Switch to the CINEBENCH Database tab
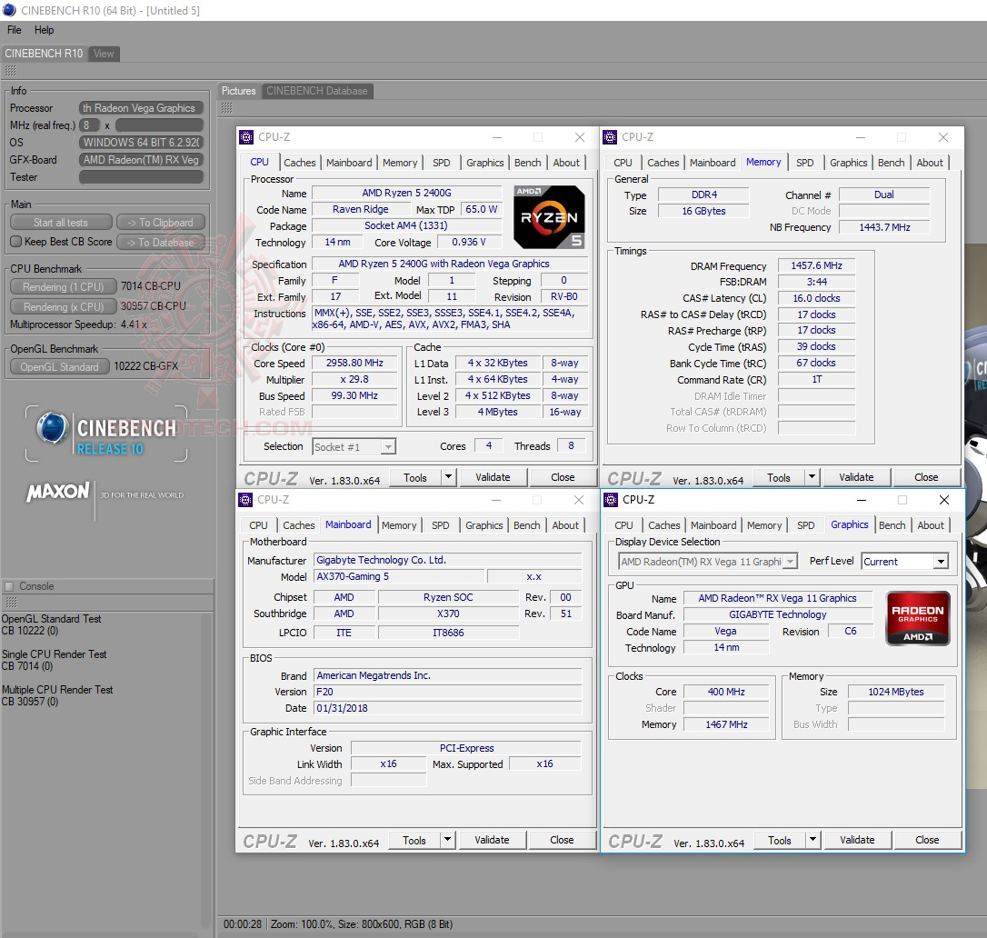987x938 pixels. (317, 91)
